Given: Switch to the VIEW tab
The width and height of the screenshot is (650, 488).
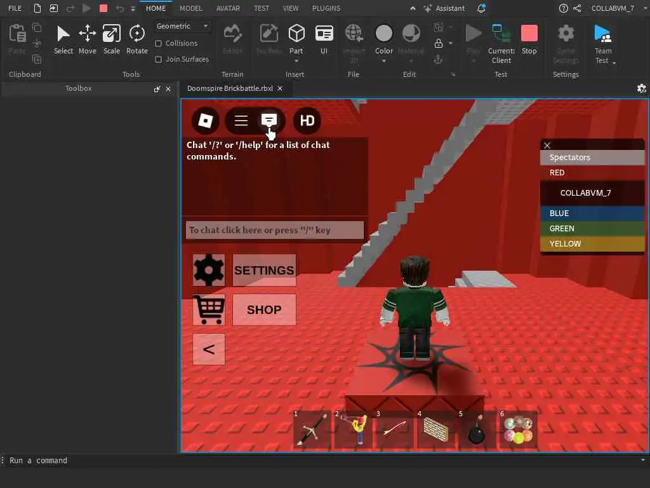Looking at the screenshot, I should (291, 8).
